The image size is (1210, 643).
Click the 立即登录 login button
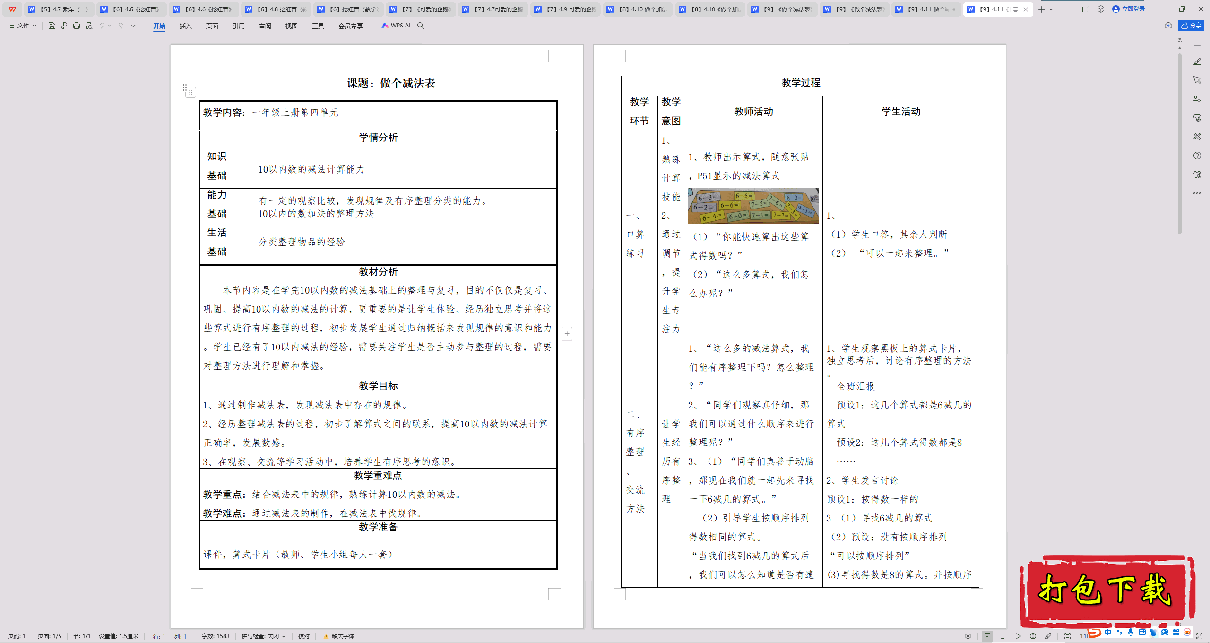click(x=1129, y=9)
